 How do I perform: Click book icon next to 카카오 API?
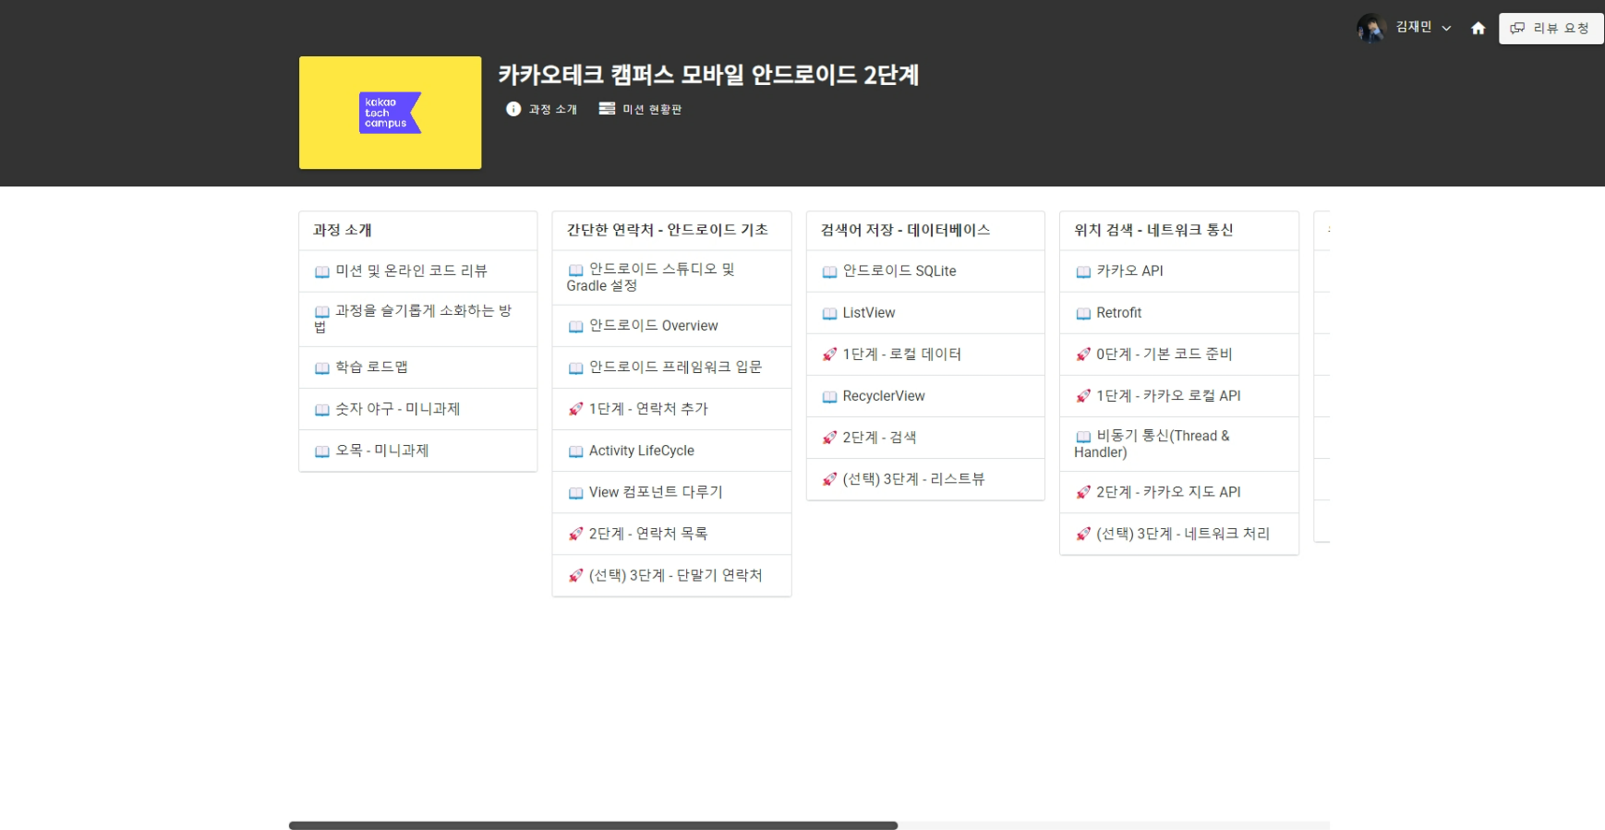1083,272
